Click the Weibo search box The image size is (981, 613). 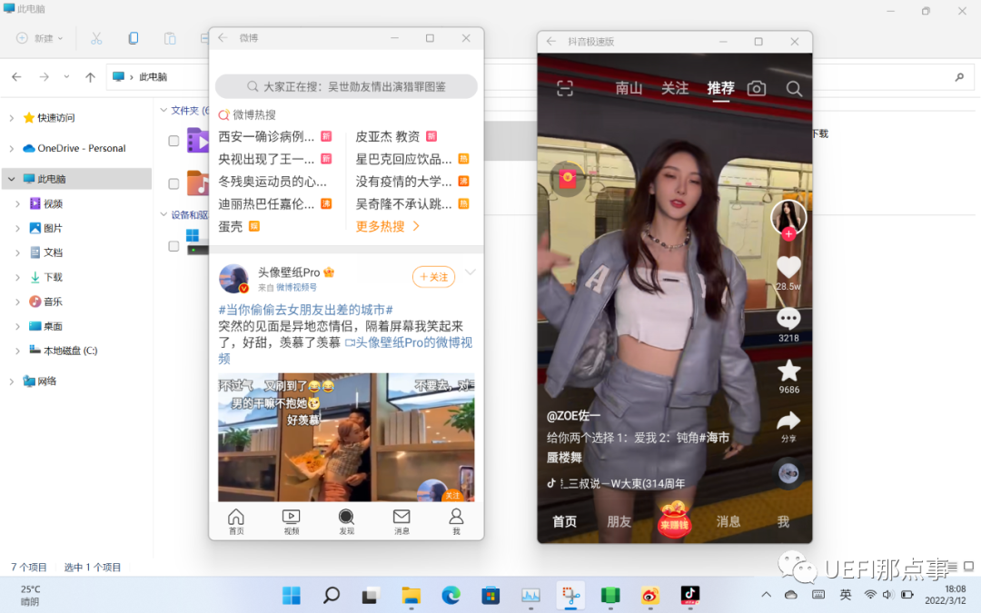(x=346, y=86)
